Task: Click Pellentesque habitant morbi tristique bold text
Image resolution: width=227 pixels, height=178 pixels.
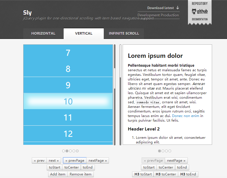Action: (161, 65)
